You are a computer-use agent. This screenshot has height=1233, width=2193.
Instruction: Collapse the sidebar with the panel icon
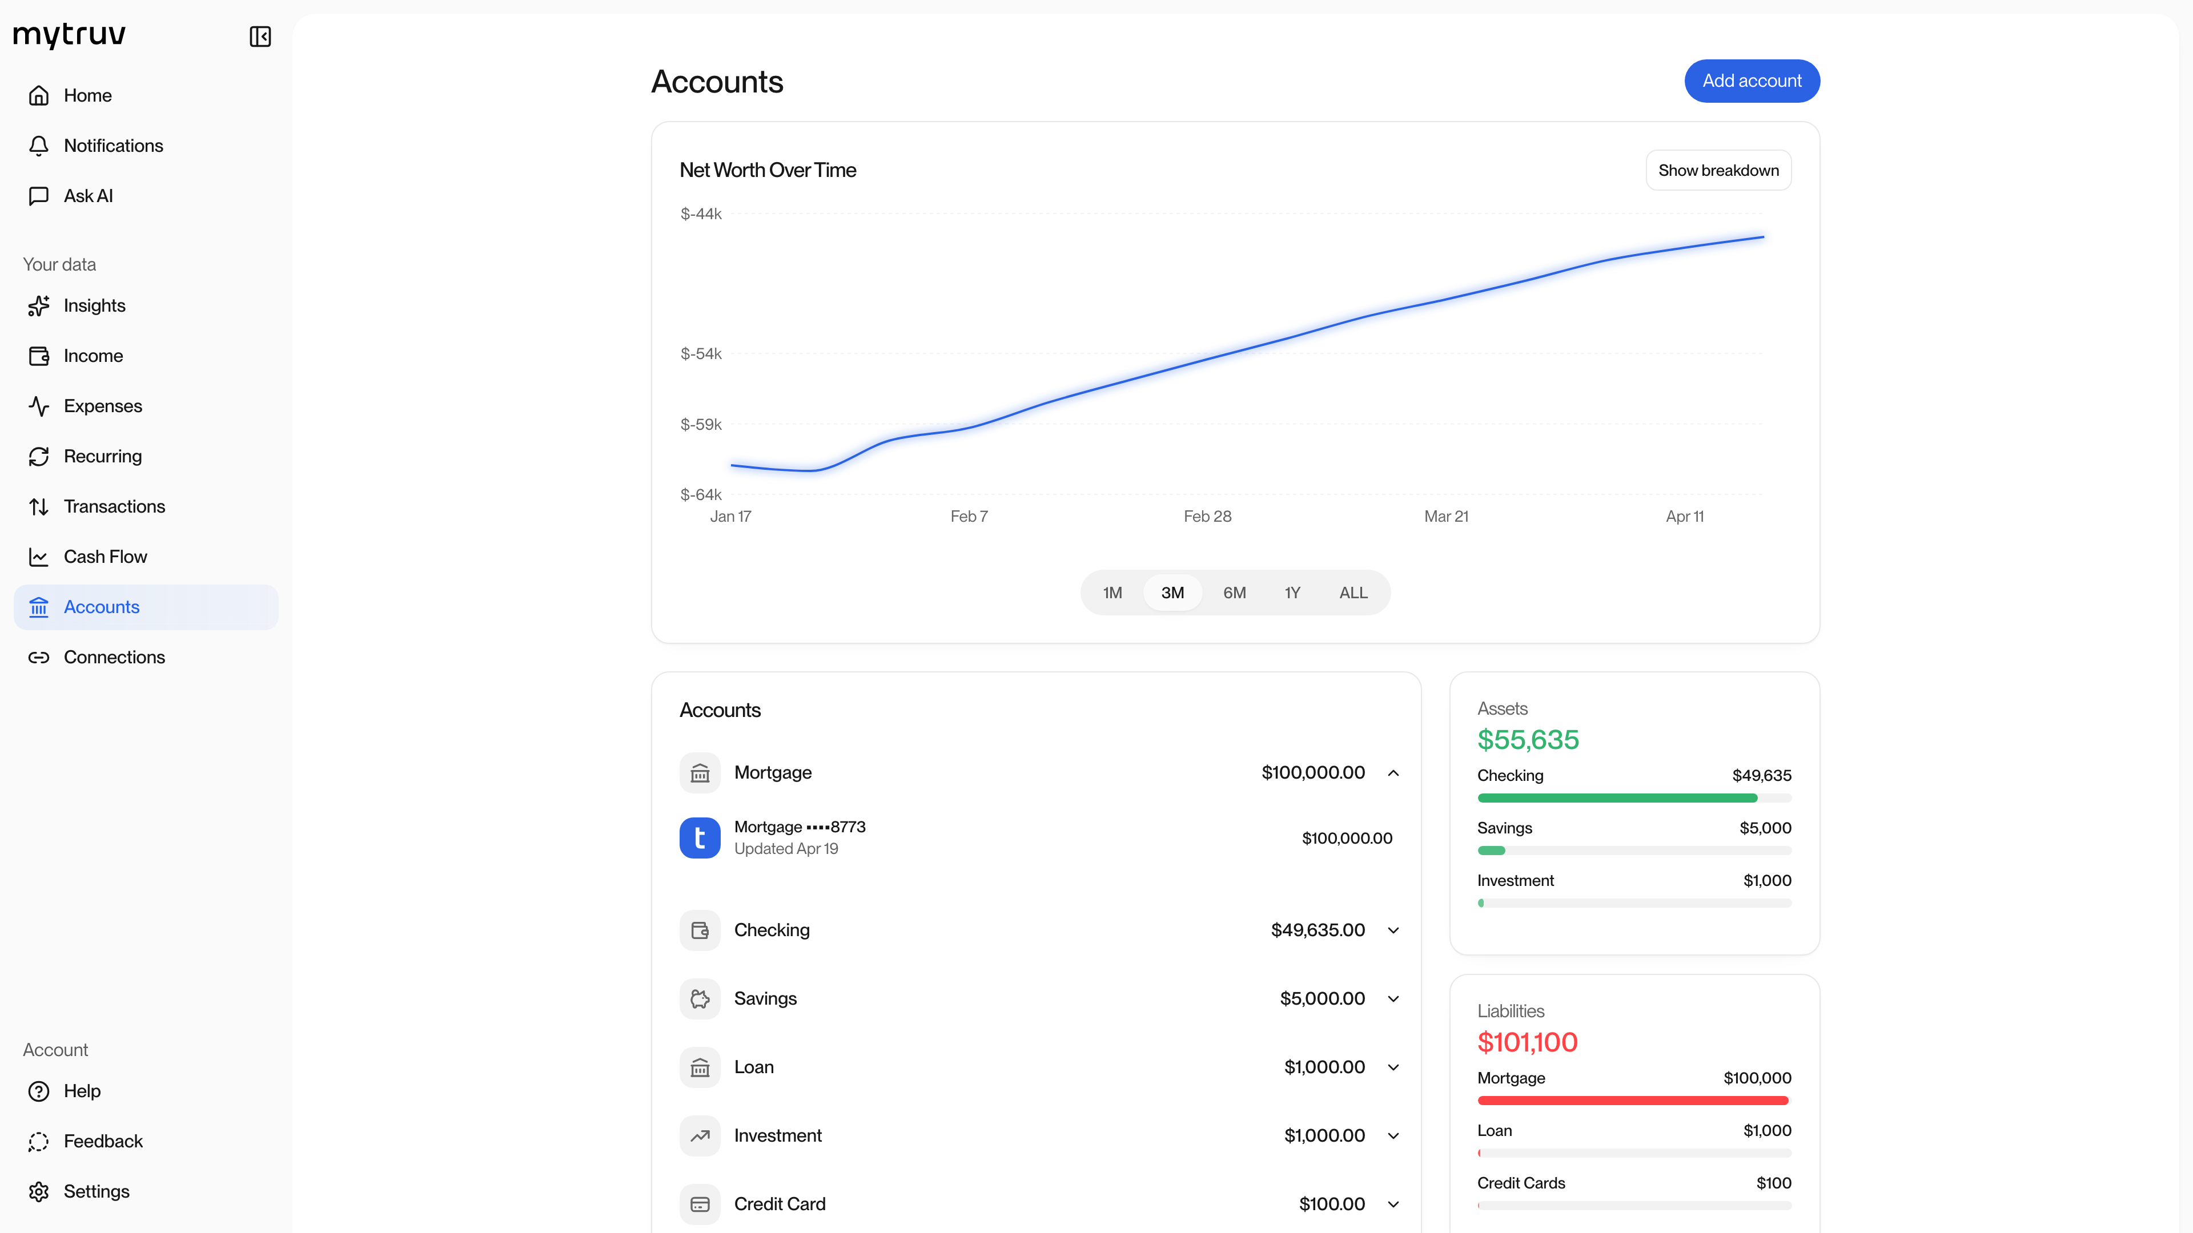click(260, 37)
